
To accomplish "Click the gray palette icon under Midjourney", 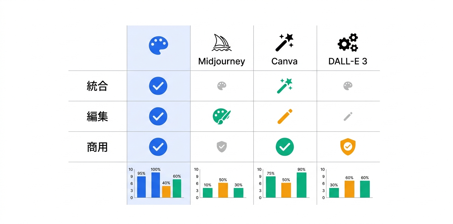I will coord(222,86).
